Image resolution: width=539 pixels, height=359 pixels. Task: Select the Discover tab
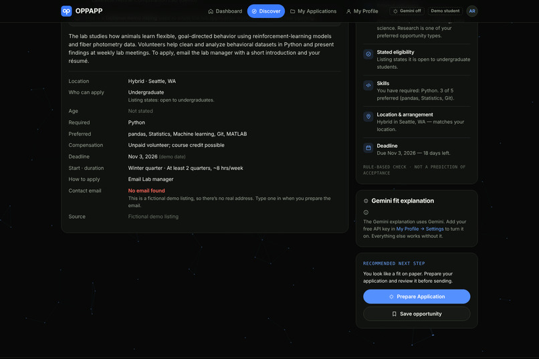pyautogui.click(x=265, y=11)
